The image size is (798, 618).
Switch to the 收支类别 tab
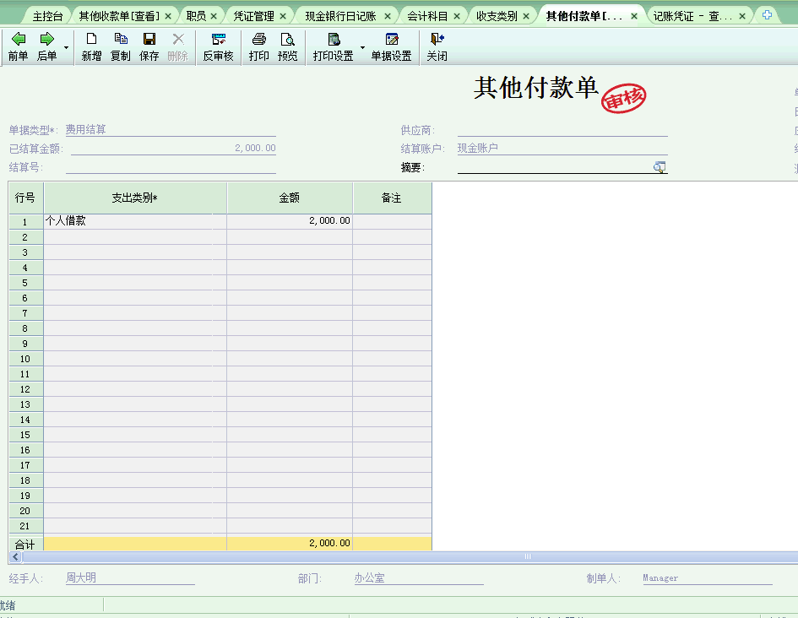coord(497,16)
